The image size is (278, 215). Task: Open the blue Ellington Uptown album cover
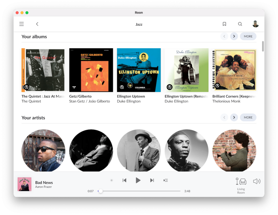139,70
